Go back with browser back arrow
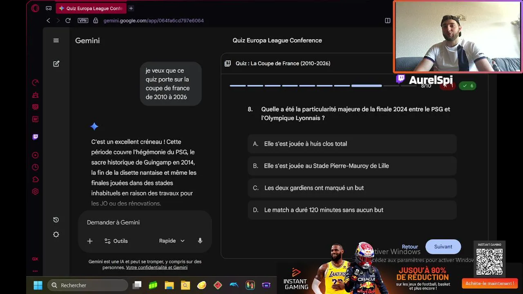 coord(48,20)
